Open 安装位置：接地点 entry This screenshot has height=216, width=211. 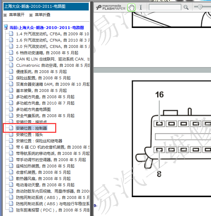pyautogui.click(x=31, y=122)
